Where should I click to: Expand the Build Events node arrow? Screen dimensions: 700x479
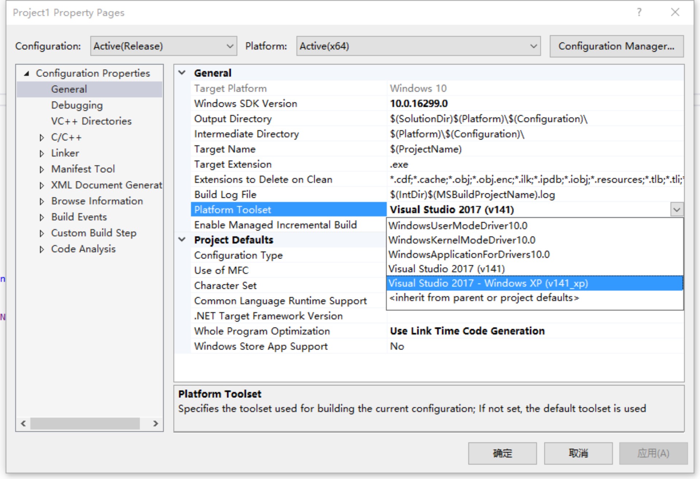42,217
